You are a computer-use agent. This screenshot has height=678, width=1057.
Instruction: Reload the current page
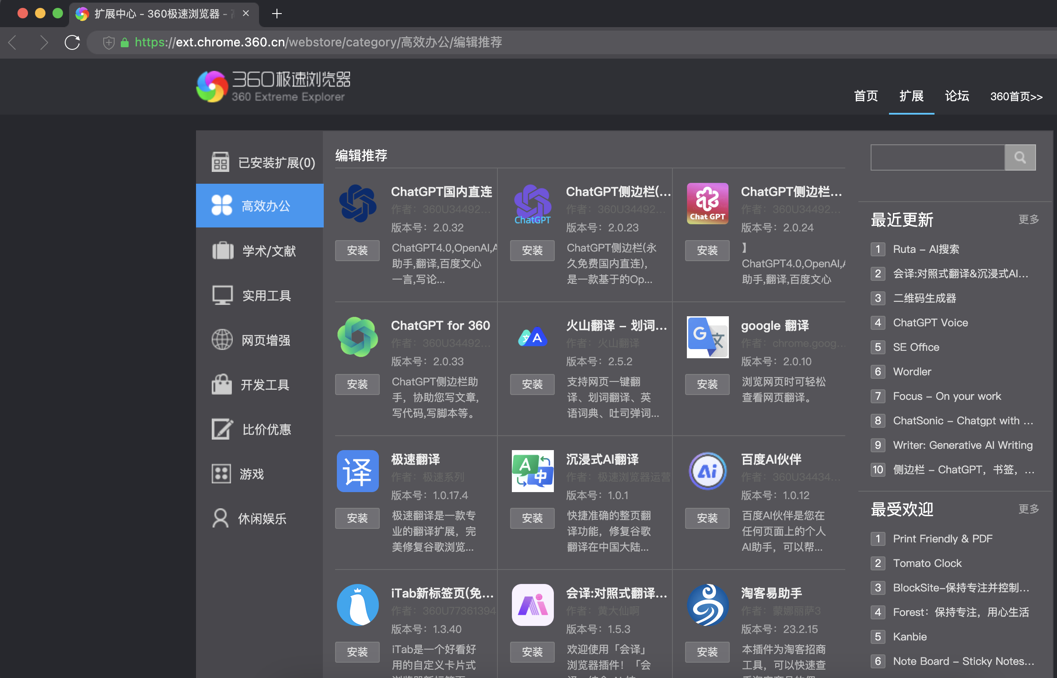(x=72, y=42)
